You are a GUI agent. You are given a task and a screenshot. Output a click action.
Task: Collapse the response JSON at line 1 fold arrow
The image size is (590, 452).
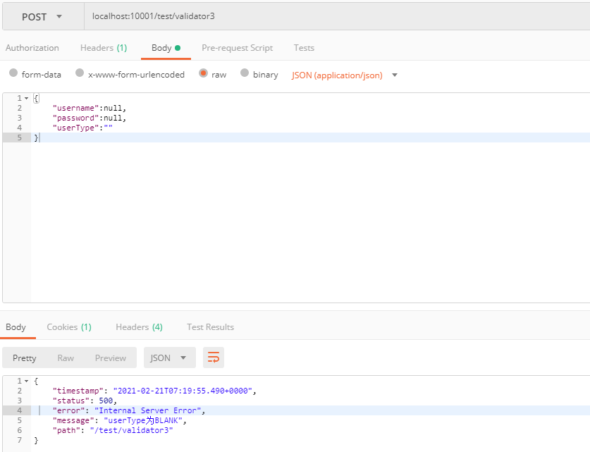pyautogui.click(x=26, y=381)
